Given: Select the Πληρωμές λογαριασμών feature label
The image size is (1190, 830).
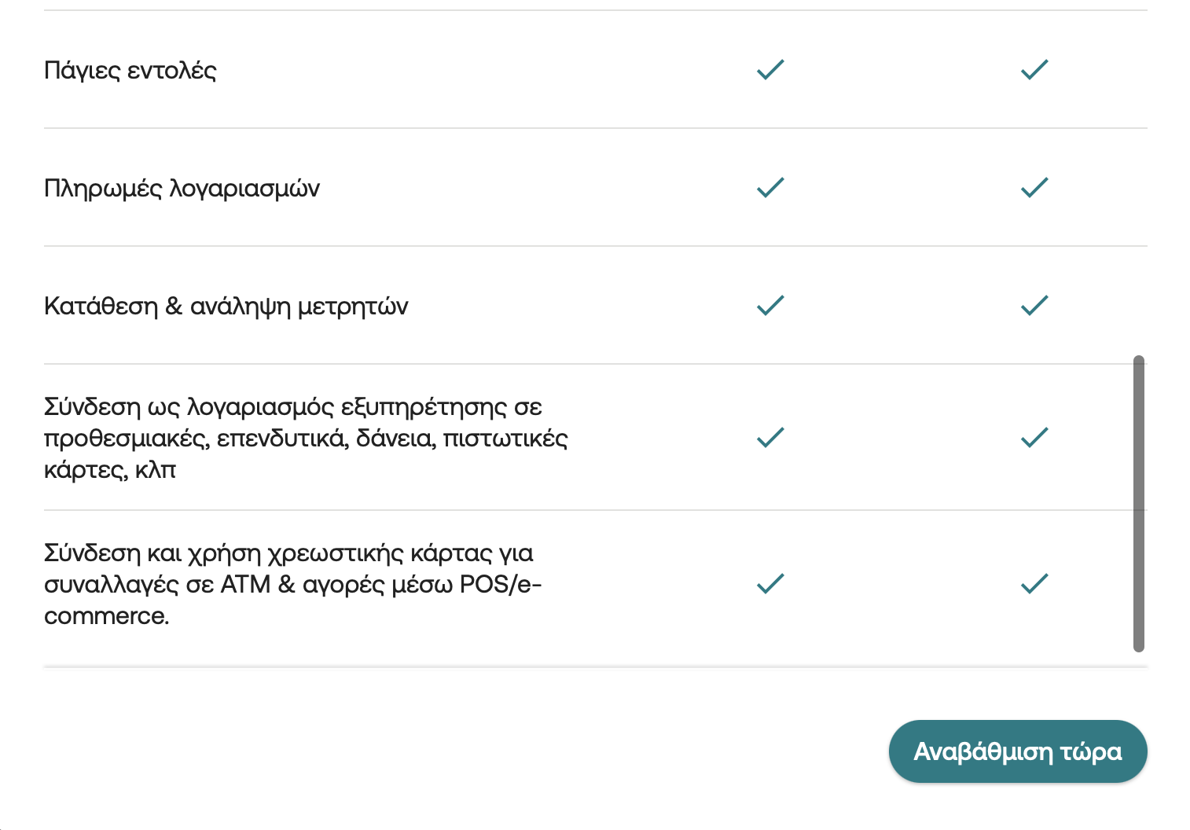Looking at the screenshot, I should coord(182,189).
